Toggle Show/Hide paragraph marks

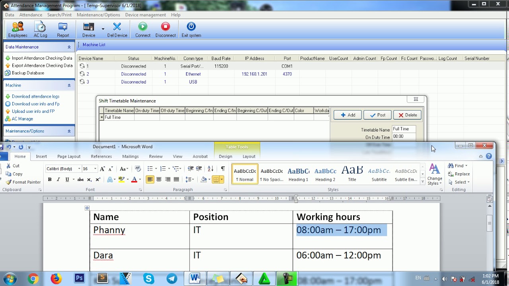(223, 169)
